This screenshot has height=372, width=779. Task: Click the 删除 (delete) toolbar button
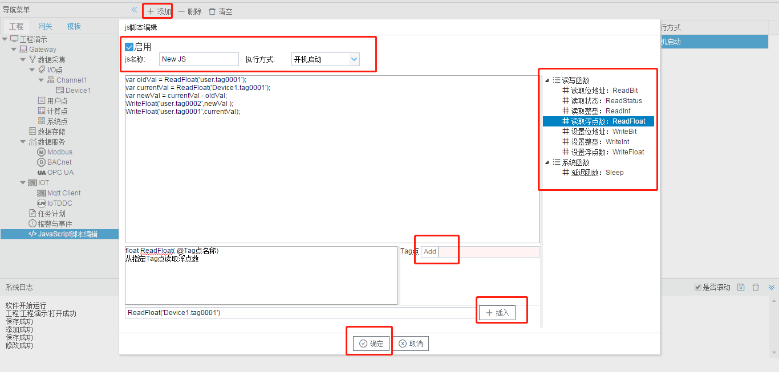(x=190, y=11)
